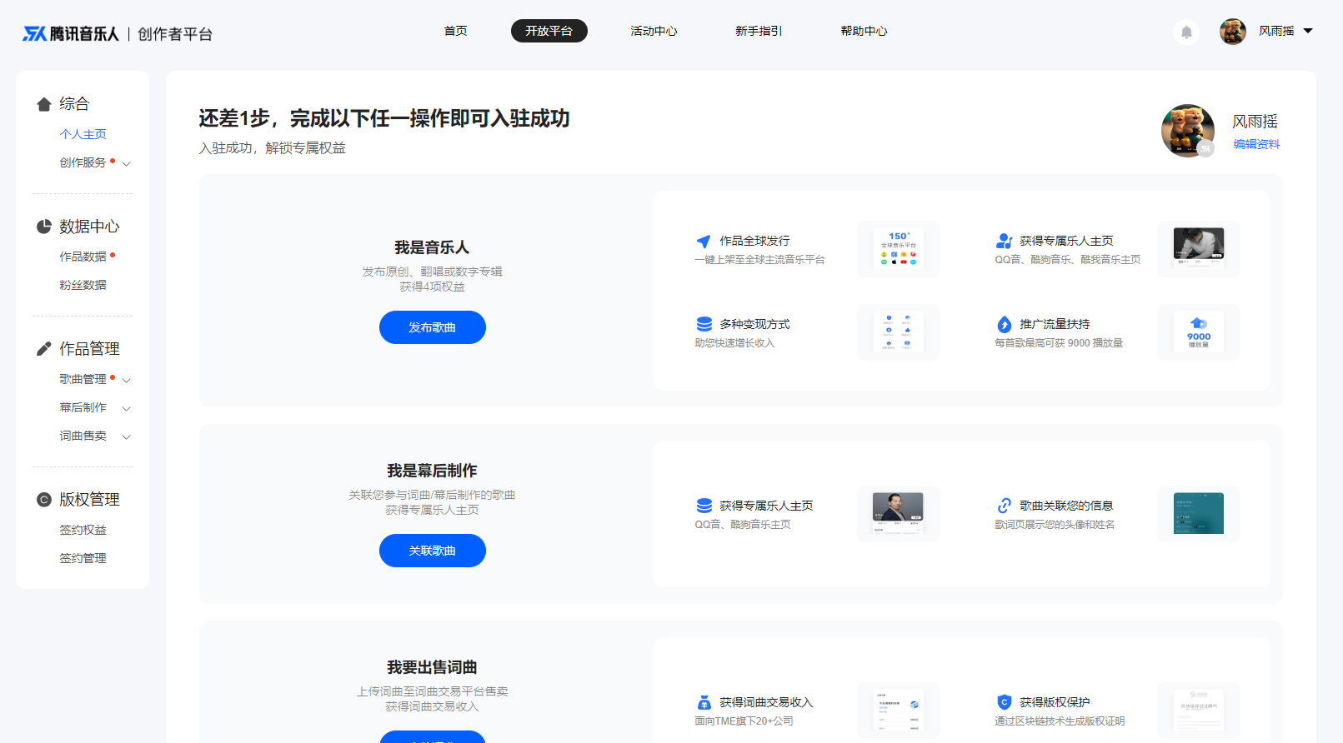The height and width of the screenshot is (743, 1343).
Task: Click the shield icon for 获得版权保护
Action: tap(1005, 702)
